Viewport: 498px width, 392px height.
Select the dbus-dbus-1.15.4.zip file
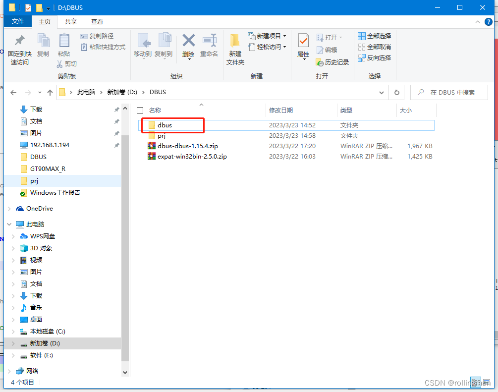coord(188,146)
